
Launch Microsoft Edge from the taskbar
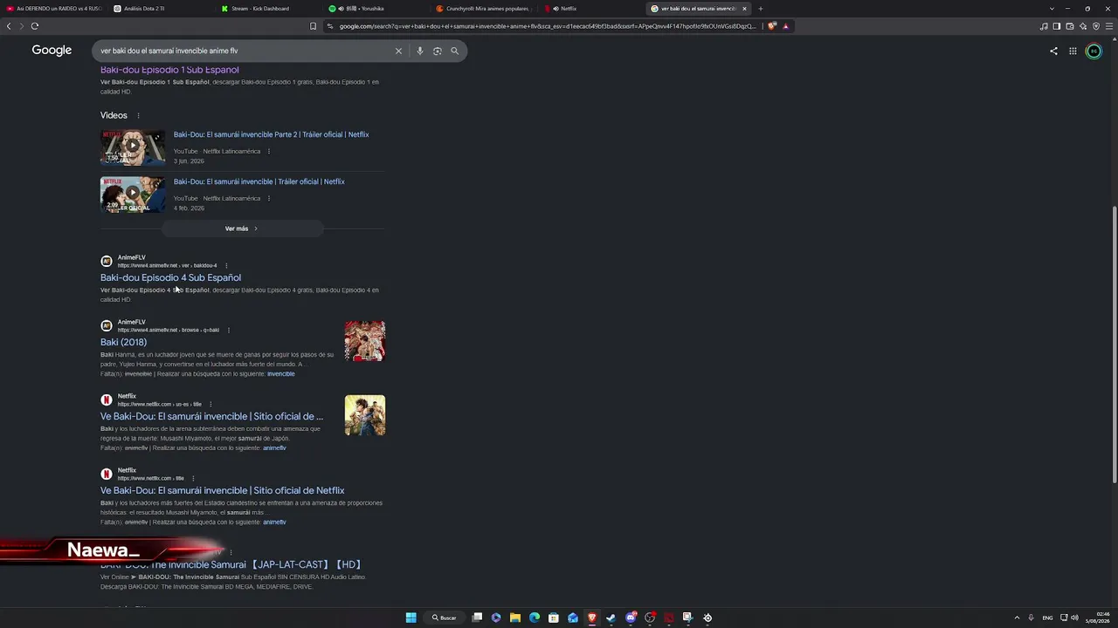(x=535, y=618)
